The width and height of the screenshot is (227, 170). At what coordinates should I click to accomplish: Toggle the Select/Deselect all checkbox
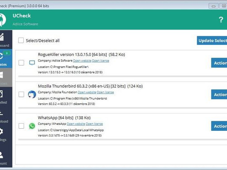coord(21,40)
